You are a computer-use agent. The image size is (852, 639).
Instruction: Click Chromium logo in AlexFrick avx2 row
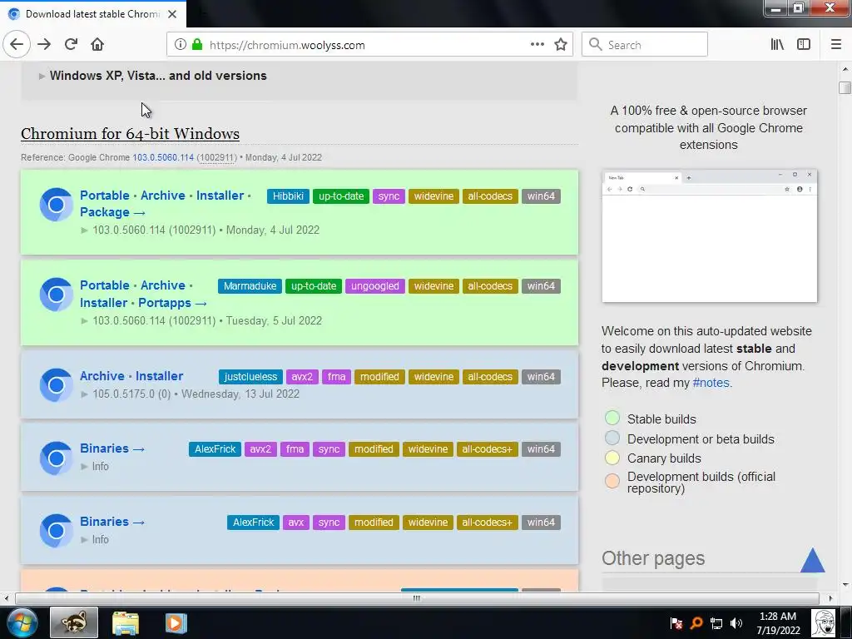coord(56,458)
